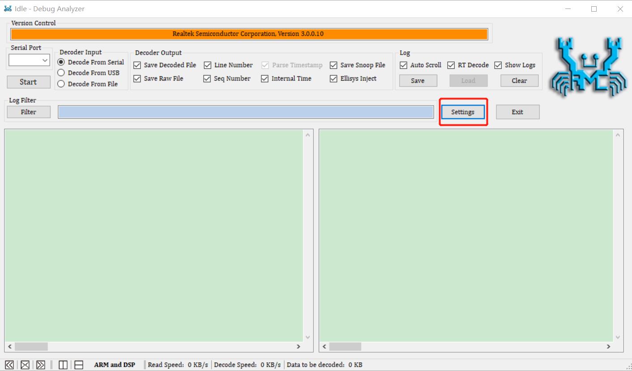Minimize the Debug Analyzer window
The width and height of the screenshot is (632, 371).
pos(568,9)
